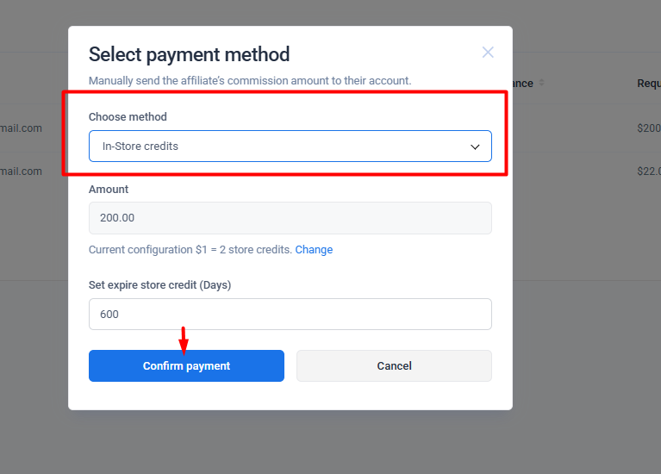Cancel the payment dialog
Viewport: 661px width, 474px height.
coord(394,365)
